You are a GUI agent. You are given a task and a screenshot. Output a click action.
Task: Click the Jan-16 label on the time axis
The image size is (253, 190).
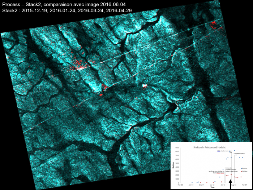pos(223,184)
